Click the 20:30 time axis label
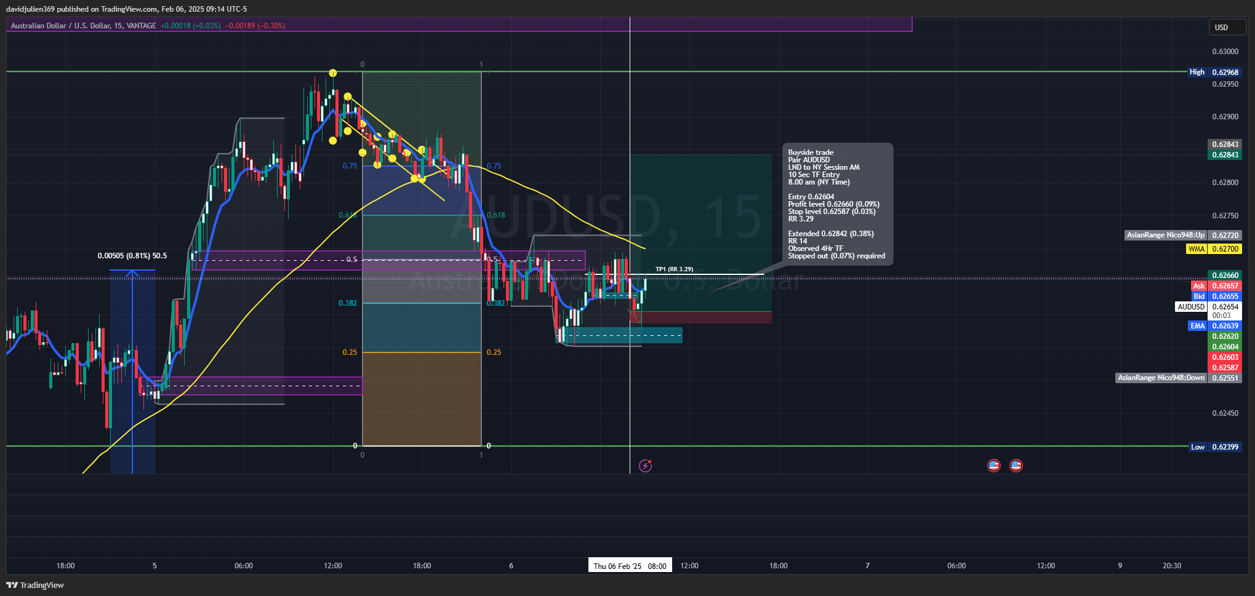 [1172, 565]
